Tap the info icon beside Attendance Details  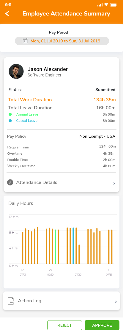tap(10, 182)
